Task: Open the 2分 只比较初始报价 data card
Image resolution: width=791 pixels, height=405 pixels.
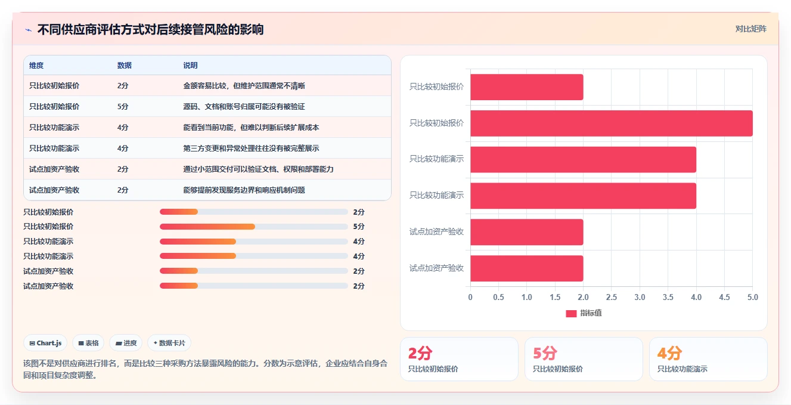Action: click(x=459, y=359)
